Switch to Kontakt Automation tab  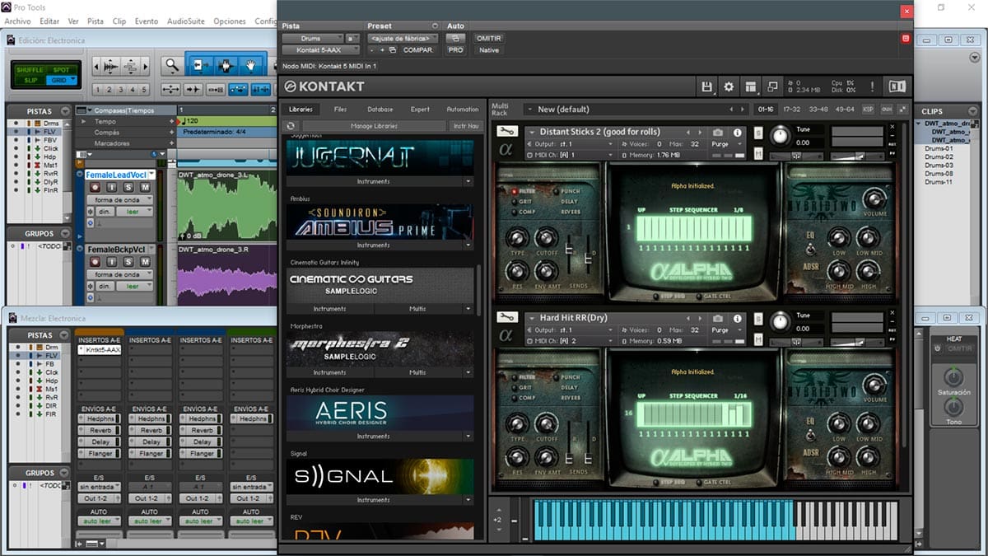(x=462, y=110)
